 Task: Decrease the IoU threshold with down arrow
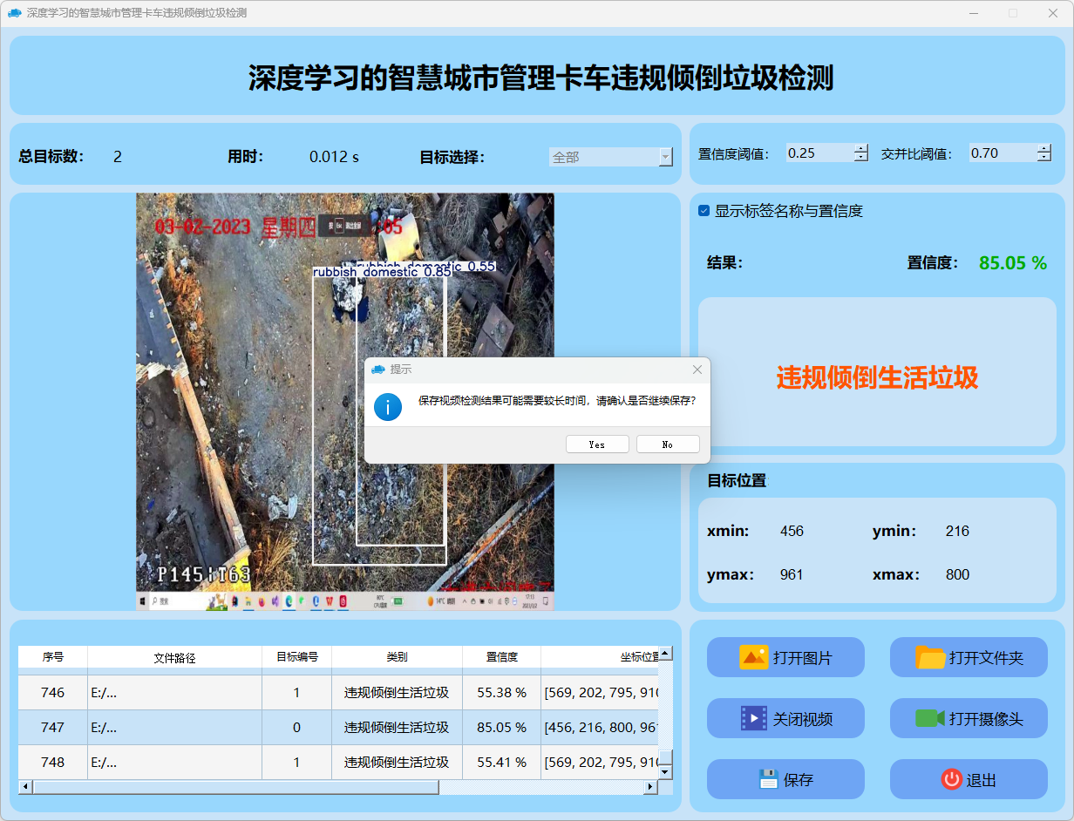coord(1044,158)
